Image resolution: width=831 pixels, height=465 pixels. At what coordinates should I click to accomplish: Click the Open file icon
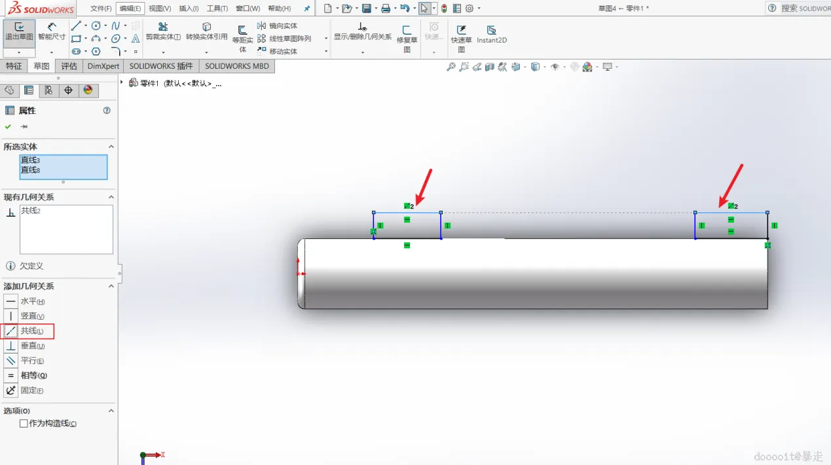tap(347, 9)
